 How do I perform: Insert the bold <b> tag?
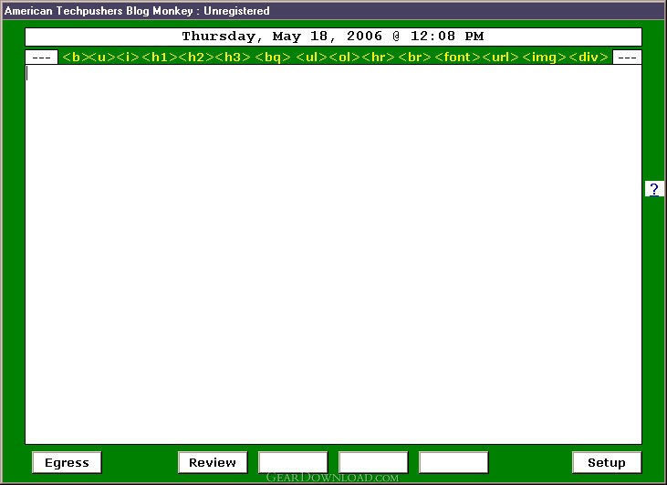coord(75,57)
